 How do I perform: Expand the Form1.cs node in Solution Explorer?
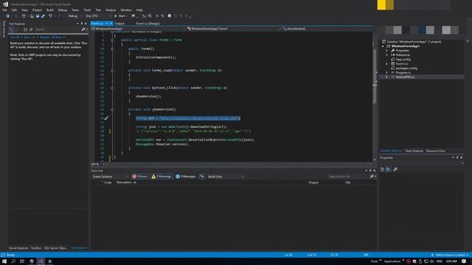386,64
